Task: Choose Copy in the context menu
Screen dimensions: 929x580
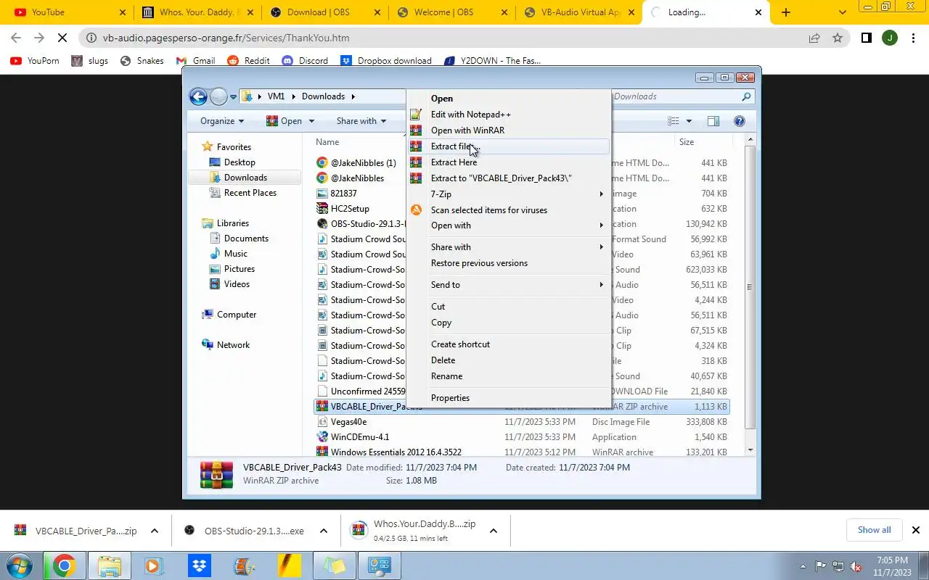Action: pyautogui.click(x=508, y=323)
